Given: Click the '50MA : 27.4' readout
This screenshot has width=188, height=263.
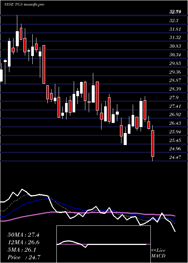Looking at the screenshot, I should click(x=23, y=235).
